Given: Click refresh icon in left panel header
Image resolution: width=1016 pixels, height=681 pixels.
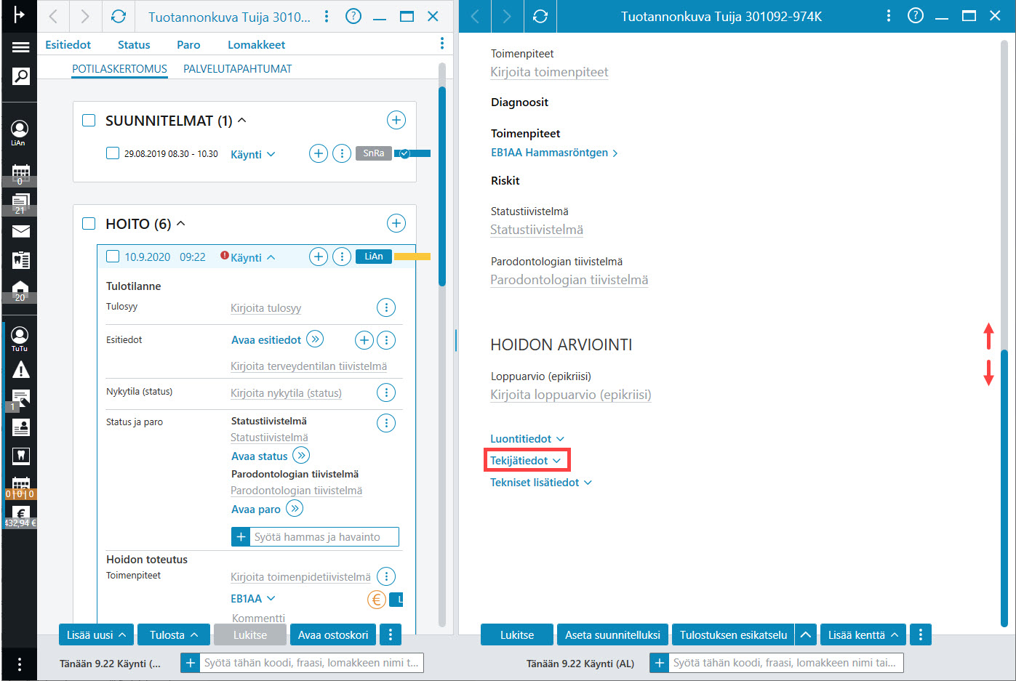Looking at the screenshot, I should pos(119,17).
